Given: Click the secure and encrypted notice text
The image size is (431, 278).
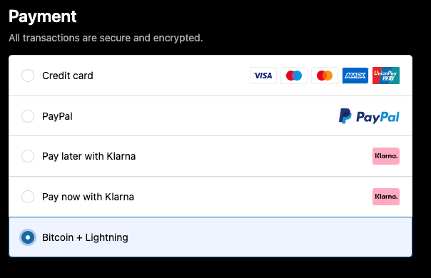Looking at the screenshot, I should click(106, 38).
